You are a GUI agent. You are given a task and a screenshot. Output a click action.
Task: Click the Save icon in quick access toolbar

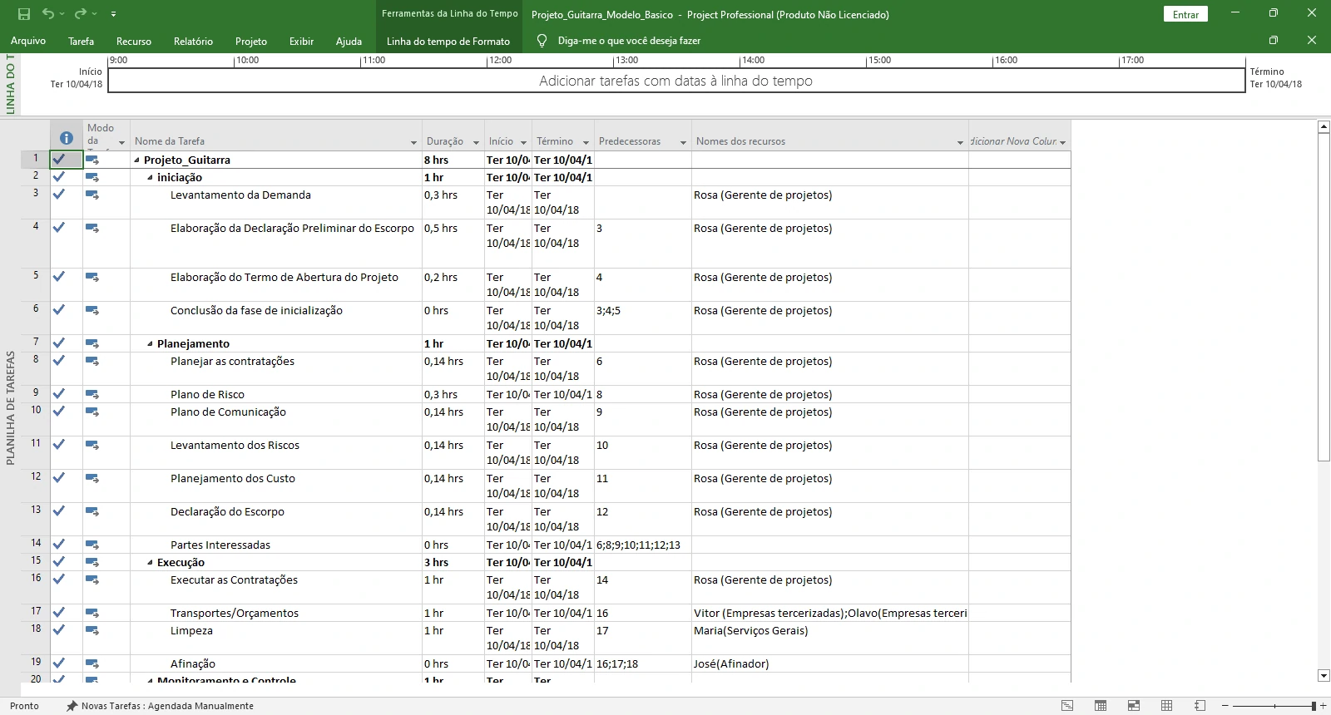24,14
